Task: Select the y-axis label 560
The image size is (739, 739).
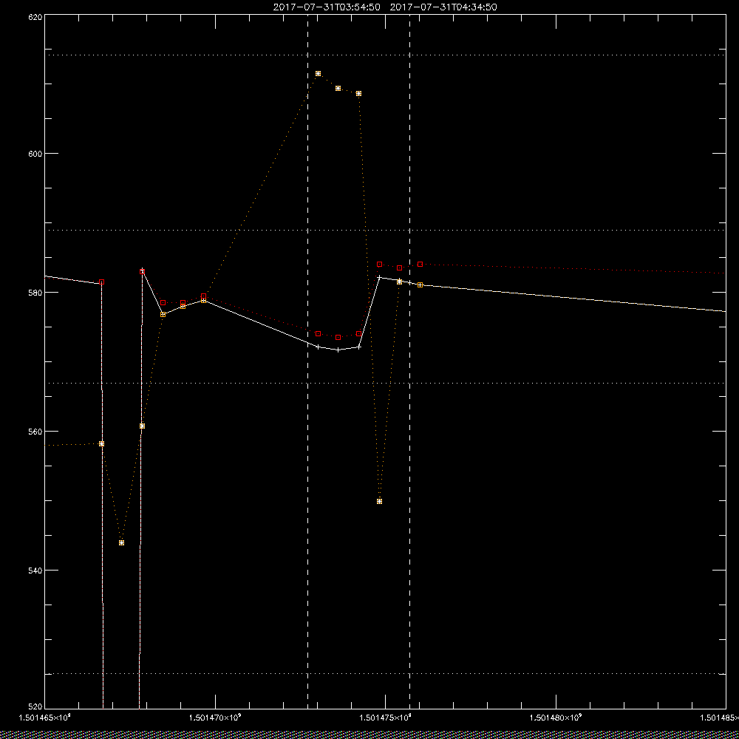Action: 35,432
